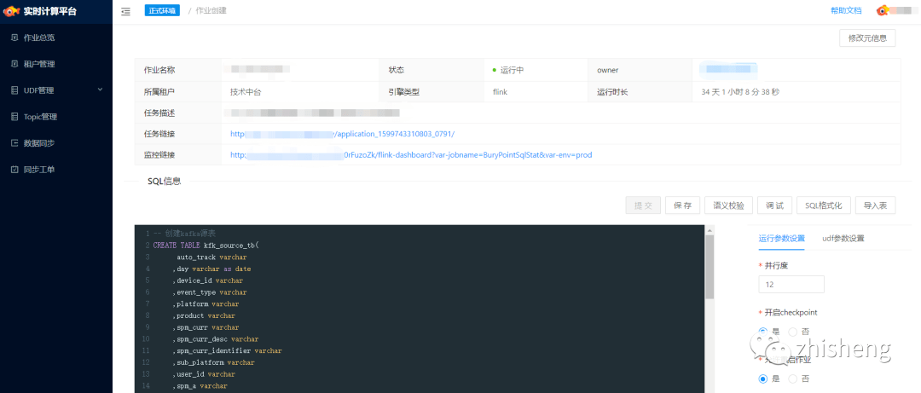Screen dimensions: 921x393
Task: Switch to udf参数设置 tab
Action: (x=843, y=239)
